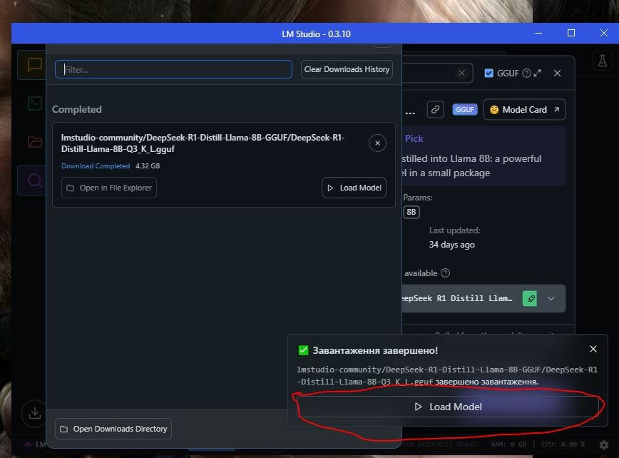619x458 pixels.
Task: Click the green icon on the DeepSeek R1 Distill row
Action: click(x=530, y=298)
